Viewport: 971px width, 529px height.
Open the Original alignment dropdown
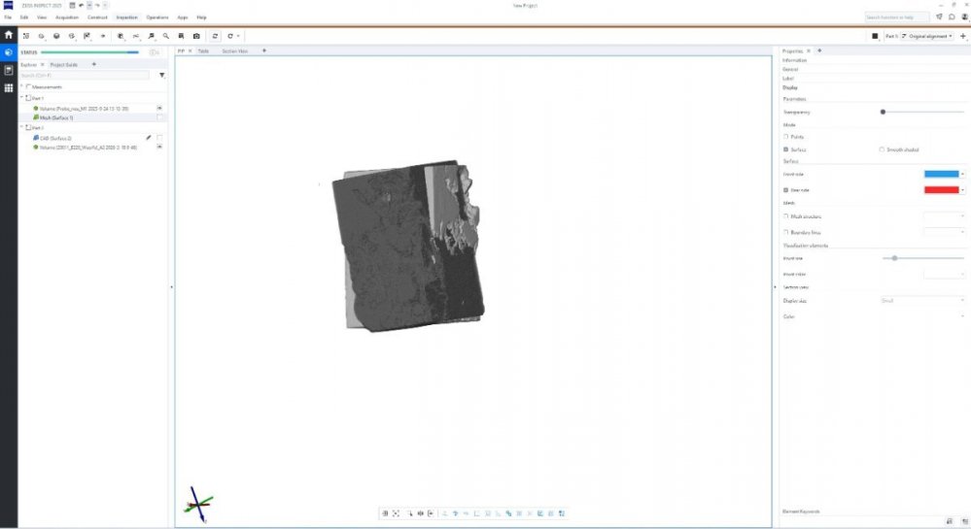click(927, 36)
